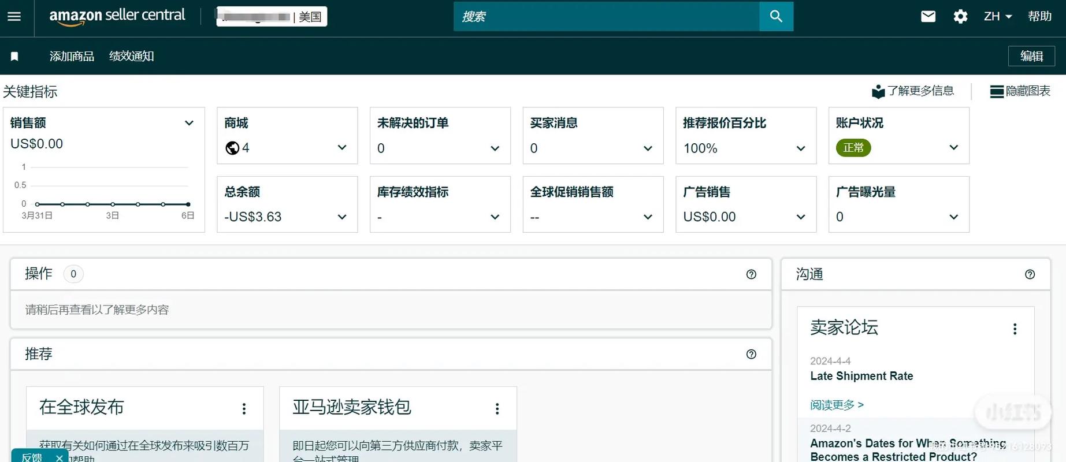This screenshot has width=1066, height=462.
Task: Click the 请稍后再查看以了解更多内容 message
Action: (x=97, y=310)
